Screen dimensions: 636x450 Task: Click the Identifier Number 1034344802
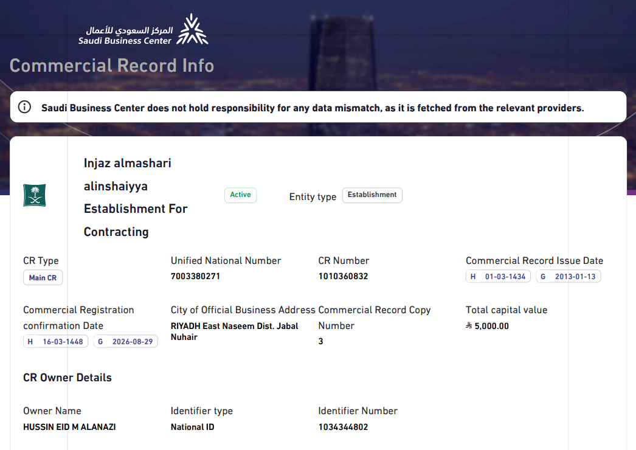pos(343,427)
